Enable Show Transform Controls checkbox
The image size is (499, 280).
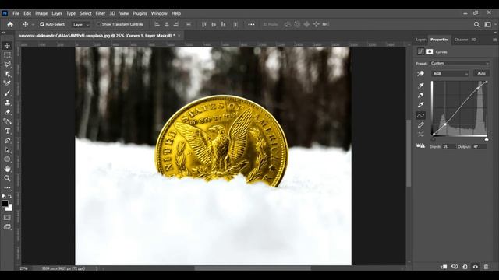point(98,24)
